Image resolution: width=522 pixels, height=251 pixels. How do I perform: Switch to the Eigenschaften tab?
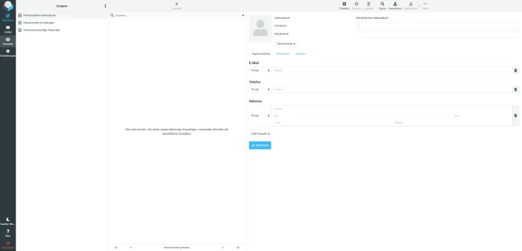(261, 53)
